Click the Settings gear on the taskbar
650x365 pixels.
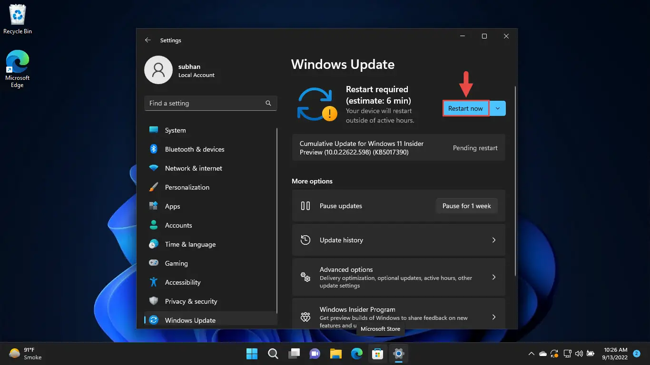[x=399, y=354]
